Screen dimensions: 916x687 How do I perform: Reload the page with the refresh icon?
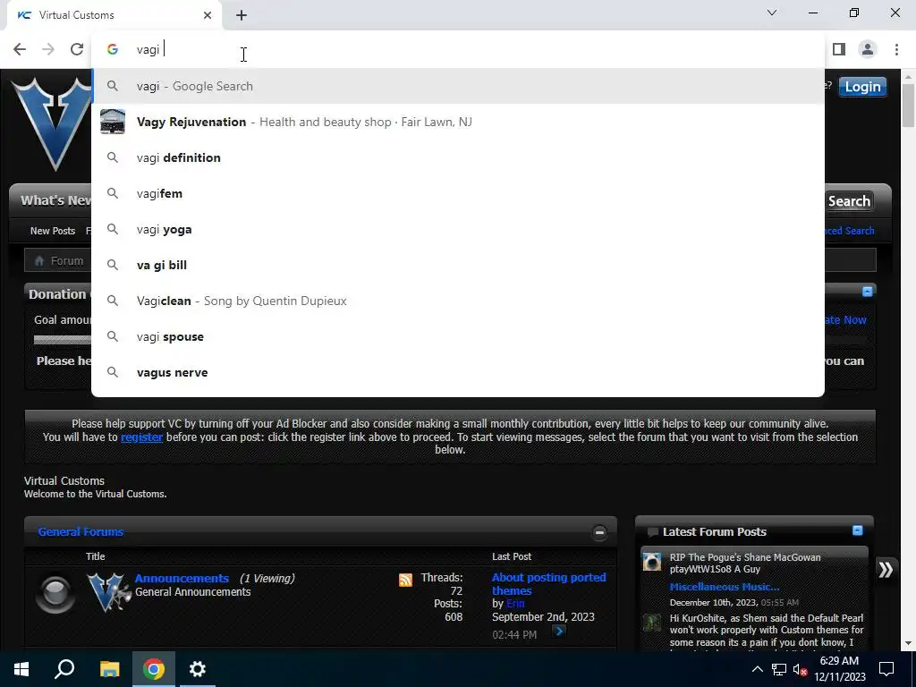(77, 49)
